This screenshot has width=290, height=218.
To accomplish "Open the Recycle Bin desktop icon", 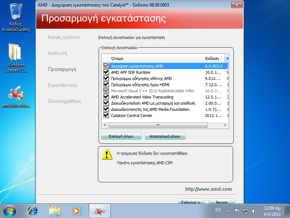I will coord(16,17).
